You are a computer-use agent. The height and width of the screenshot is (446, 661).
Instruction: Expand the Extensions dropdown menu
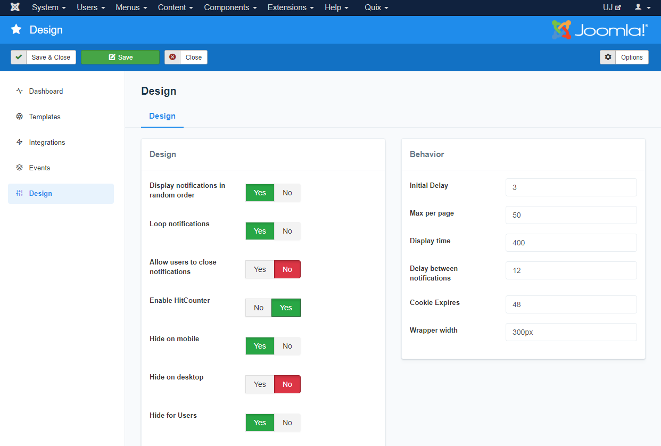tap(290, 7)
